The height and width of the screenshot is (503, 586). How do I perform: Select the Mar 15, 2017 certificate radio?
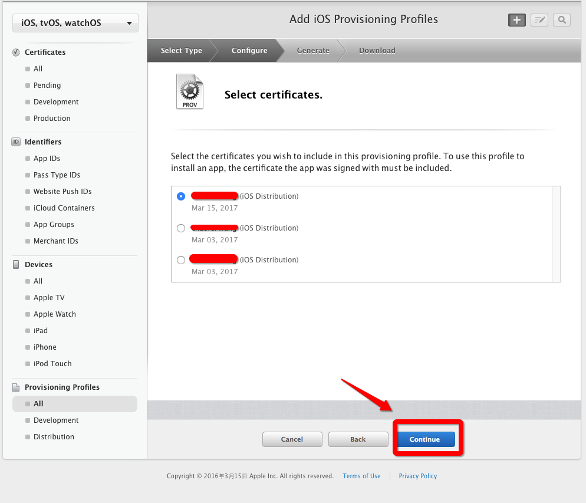click(181, 196)
